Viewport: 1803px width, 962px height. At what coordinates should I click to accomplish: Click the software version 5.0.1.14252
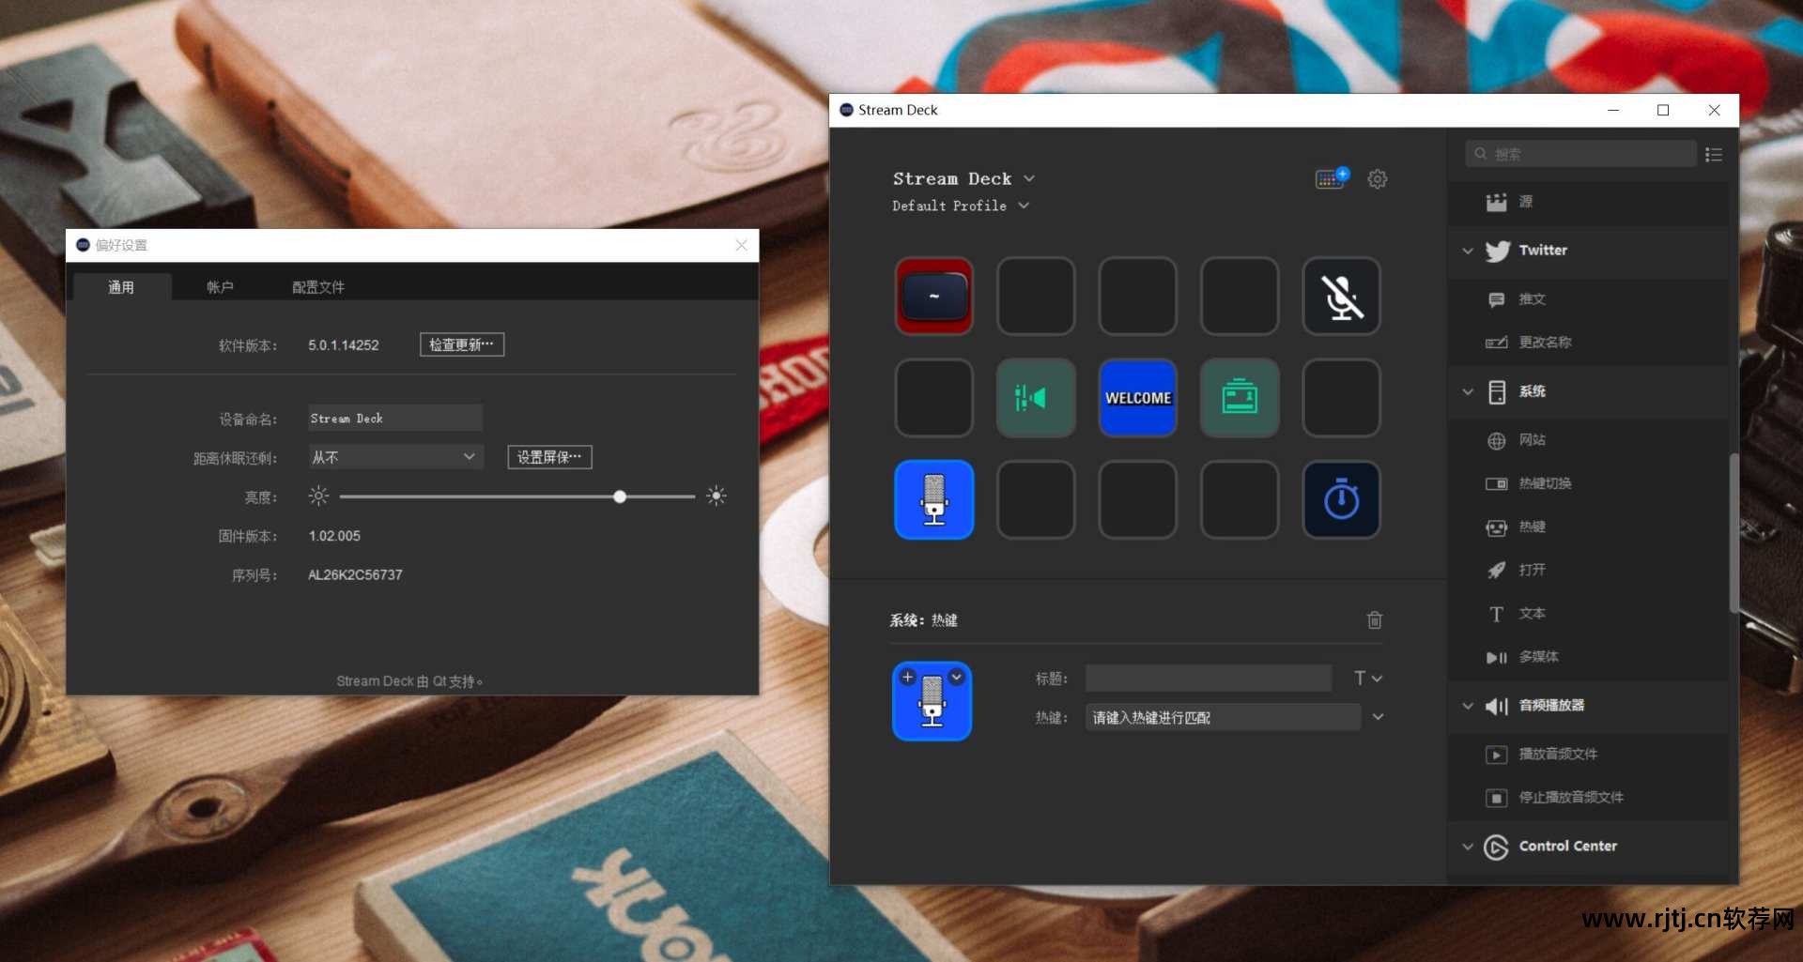pyautogui.click(x=344, y=345)
